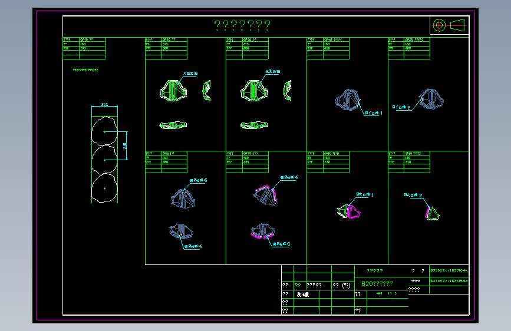Select the "218" pitch dimension beside the blanks
This screenshot has width=511, height=331.
pos(124,145)
